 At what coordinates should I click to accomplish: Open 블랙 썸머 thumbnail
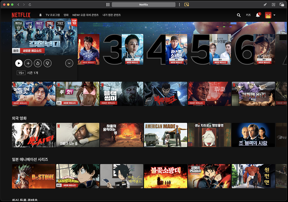[x=122, y=94]
